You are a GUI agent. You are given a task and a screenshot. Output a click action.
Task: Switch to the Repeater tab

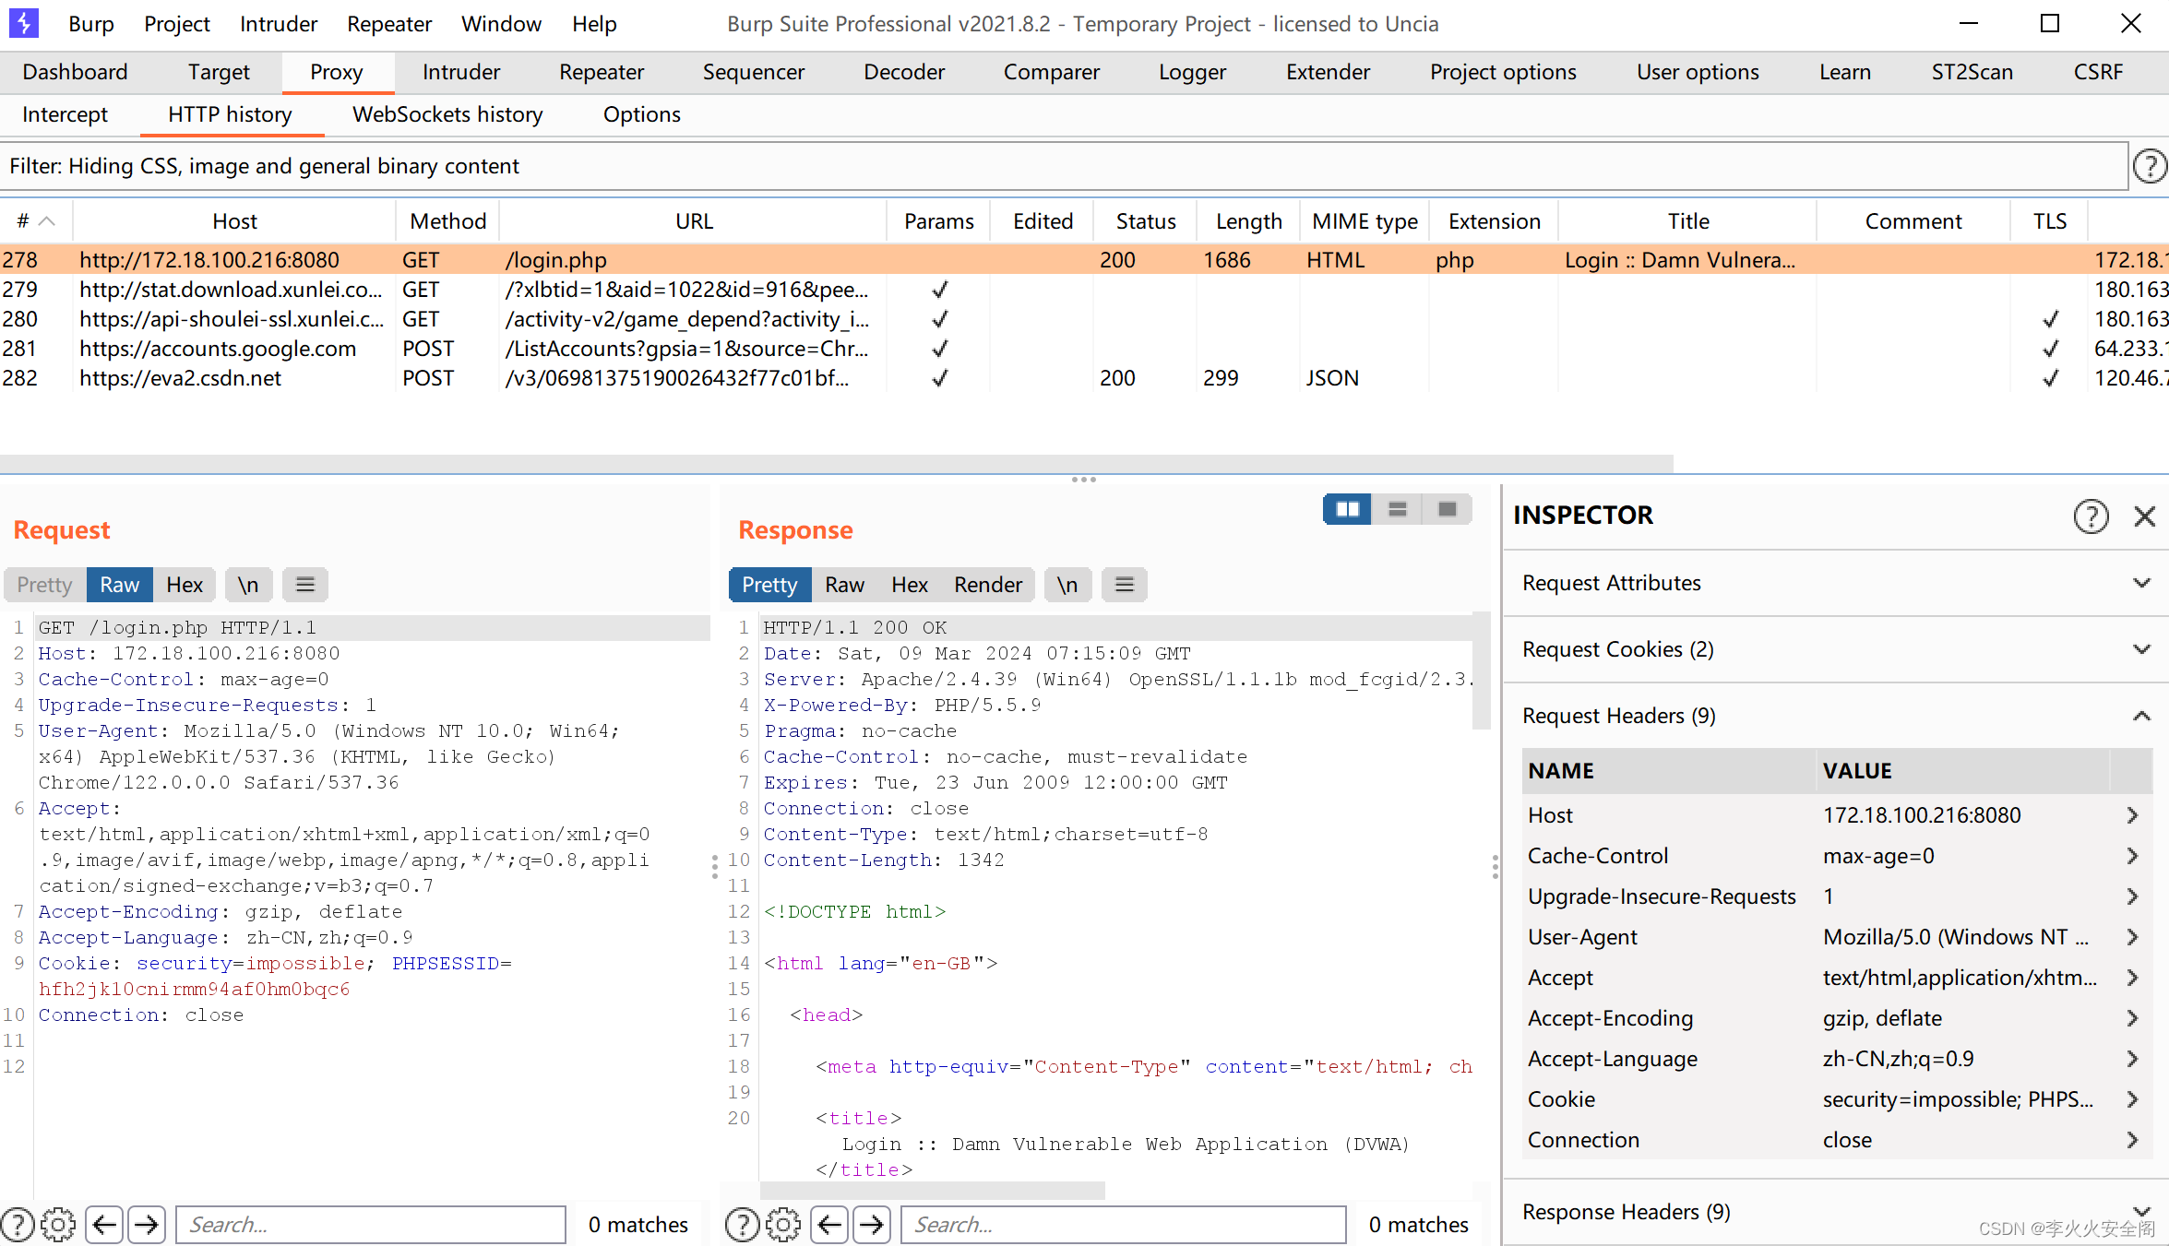tap(602, 72)
